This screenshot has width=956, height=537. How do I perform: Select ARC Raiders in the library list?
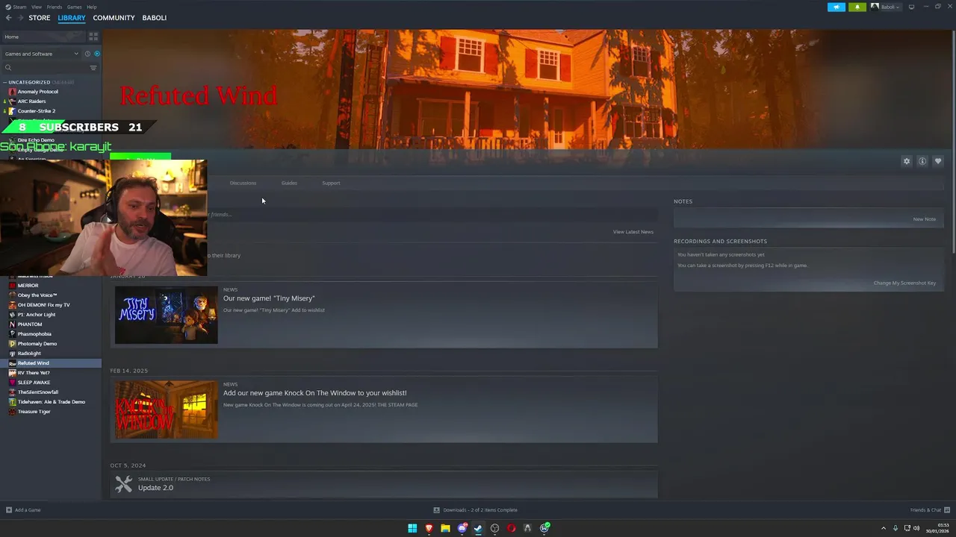coord(51,101)
